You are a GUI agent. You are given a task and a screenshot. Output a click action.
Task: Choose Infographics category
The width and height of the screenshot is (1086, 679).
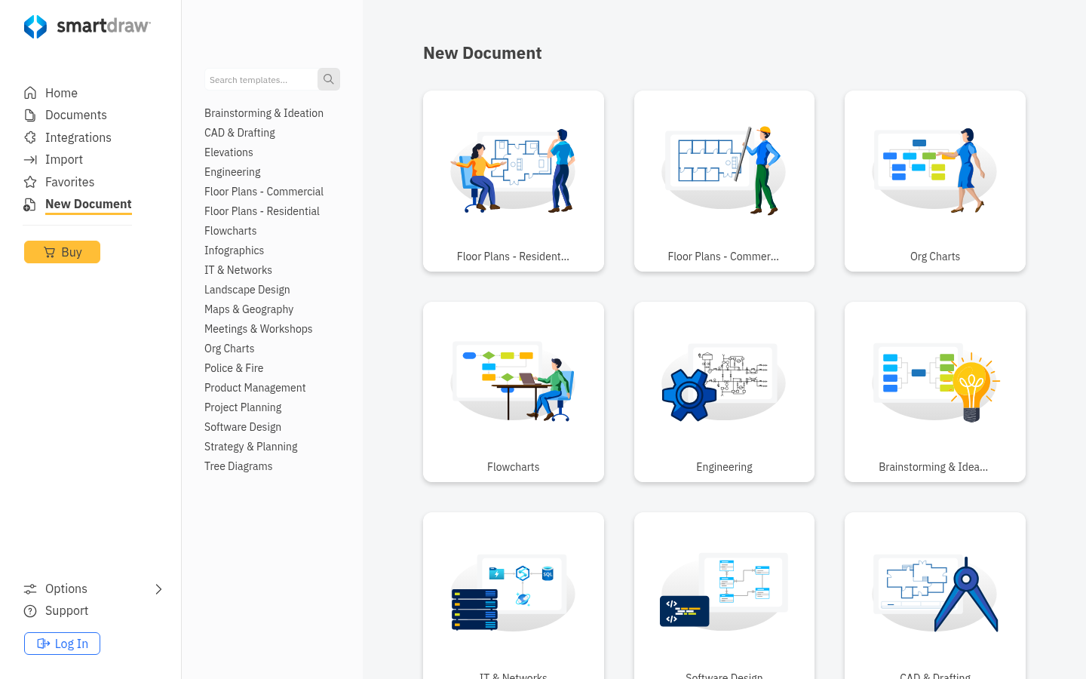[x=235, y=250]
